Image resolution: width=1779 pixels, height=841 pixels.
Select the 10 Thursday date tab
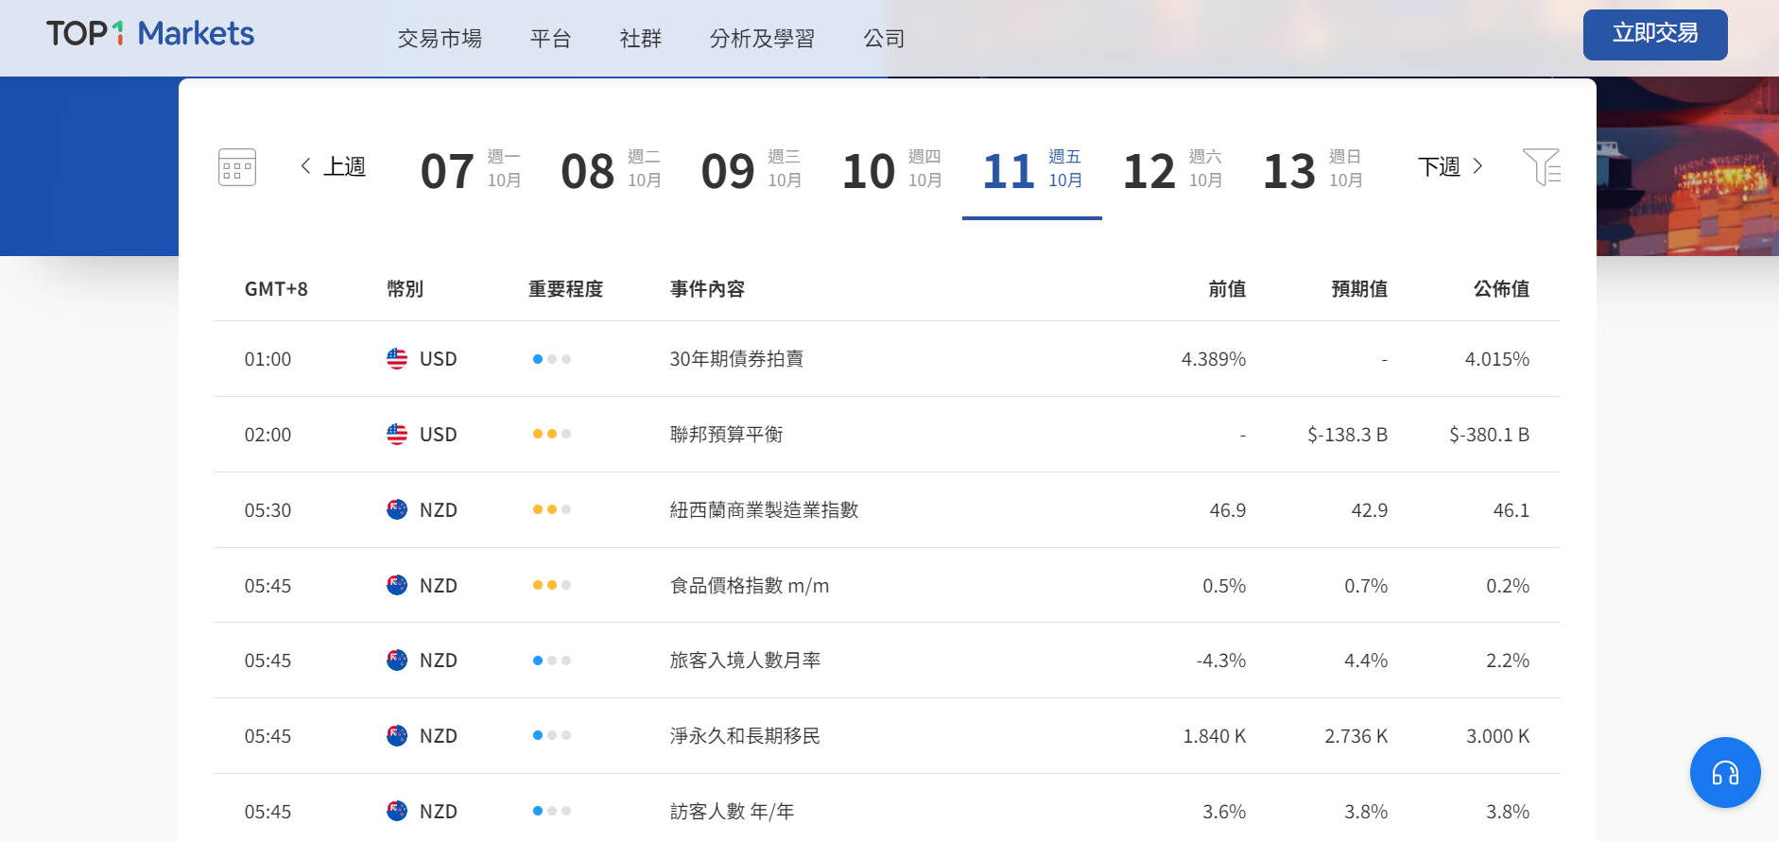(x=891, y=170)
